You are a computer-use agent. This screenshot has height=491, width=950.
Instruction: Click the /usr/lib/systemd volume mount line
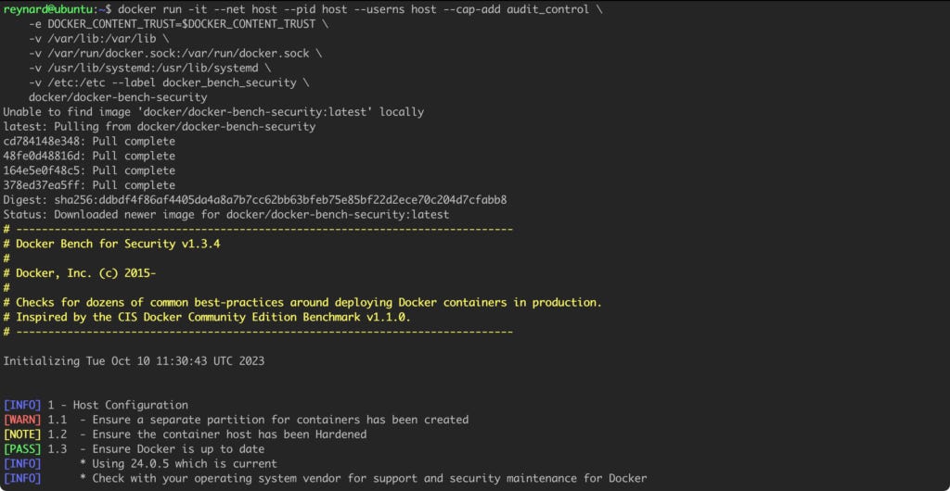pyautogui.click(x=149, y=68)
